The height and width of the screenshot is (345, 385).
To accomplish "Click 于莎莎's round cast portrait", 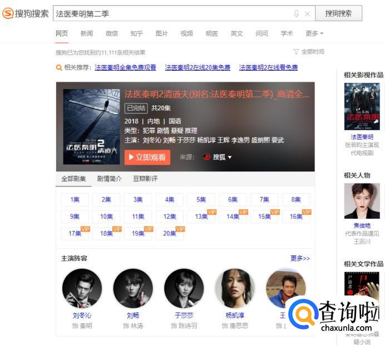I will point(184,289).
